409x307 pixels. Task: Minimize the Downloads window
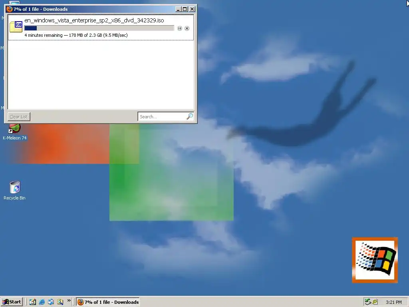pos(179,9)
